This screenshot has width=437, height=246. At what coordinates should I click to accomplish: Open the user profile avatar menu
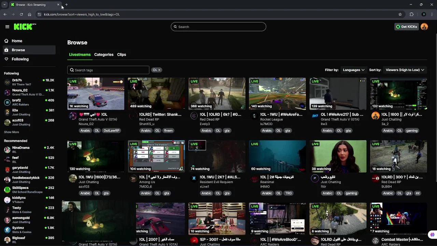coord(424,27)
